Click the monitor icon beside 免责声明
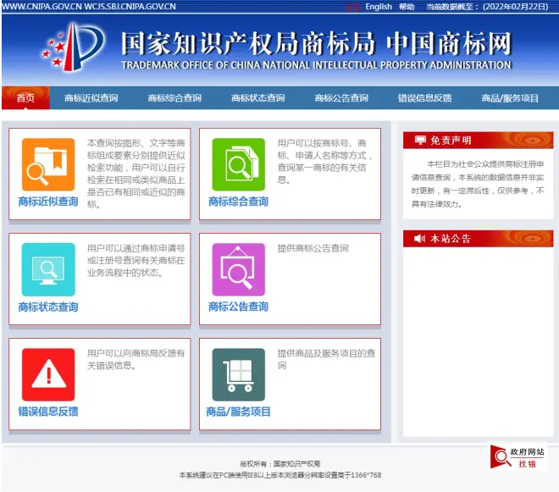The width and height of the screenshot is (559, 492). tap(420, 140)
